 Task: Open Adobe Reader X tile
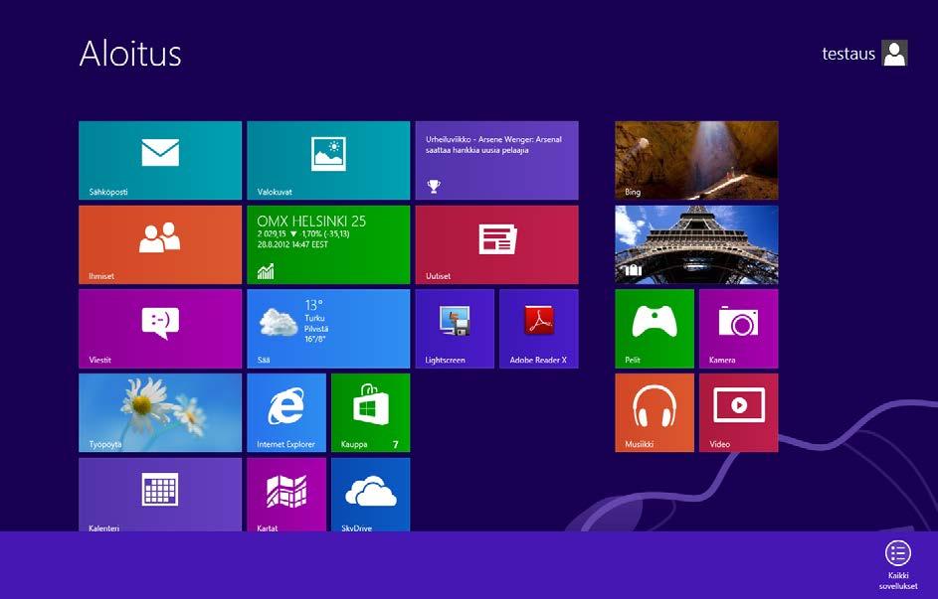click(539, 329)
